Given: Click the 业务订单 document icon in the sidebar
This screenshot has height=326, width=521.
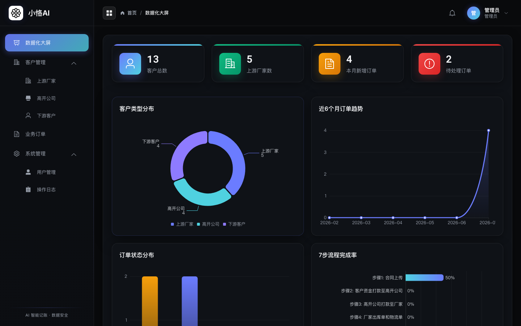Looking at the screenshot, I should coord(17,134).
